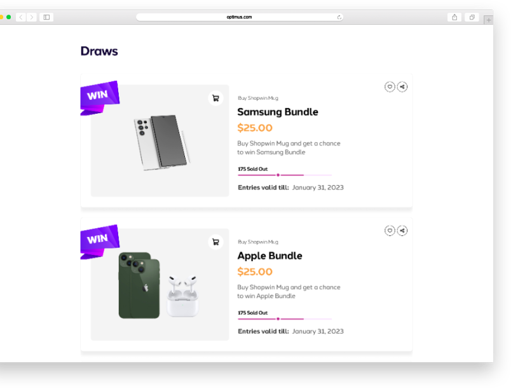Toggle the browser sidebar
Viewport: 511px width, 389px height.
coord(46,17)
